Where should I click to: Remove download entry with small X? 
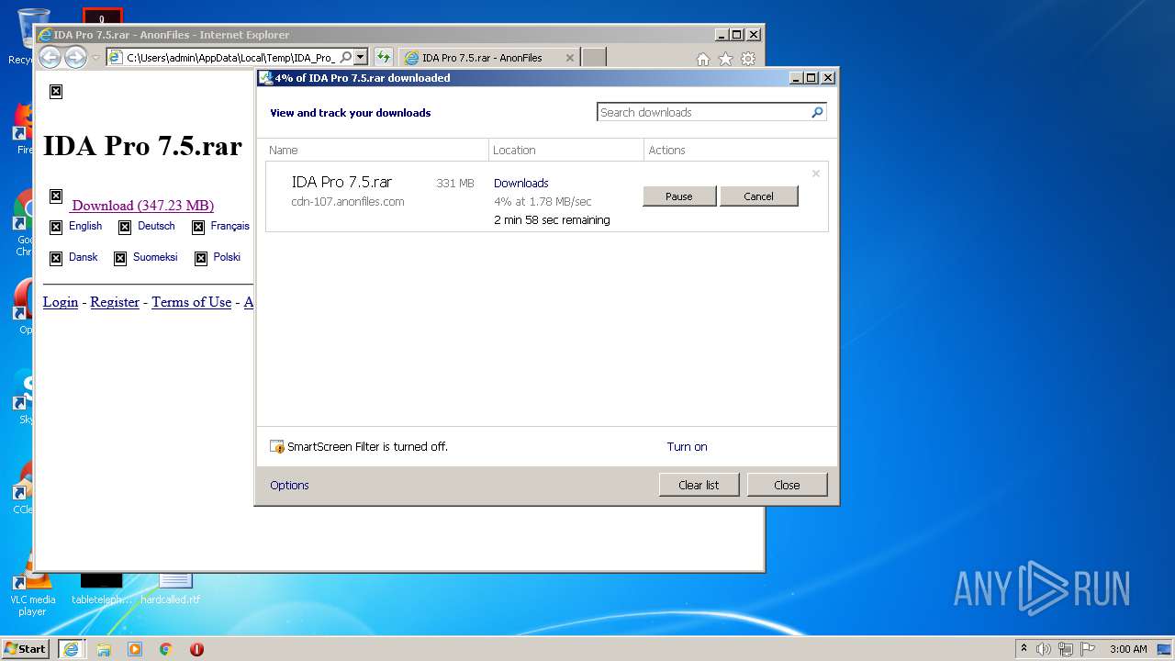815,174
